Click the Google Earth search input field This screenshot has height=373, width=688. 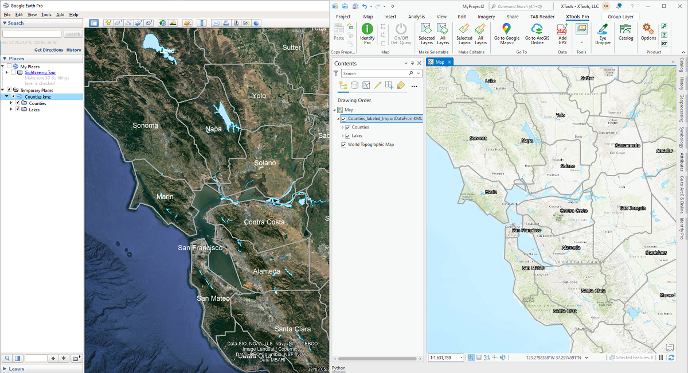32,34
